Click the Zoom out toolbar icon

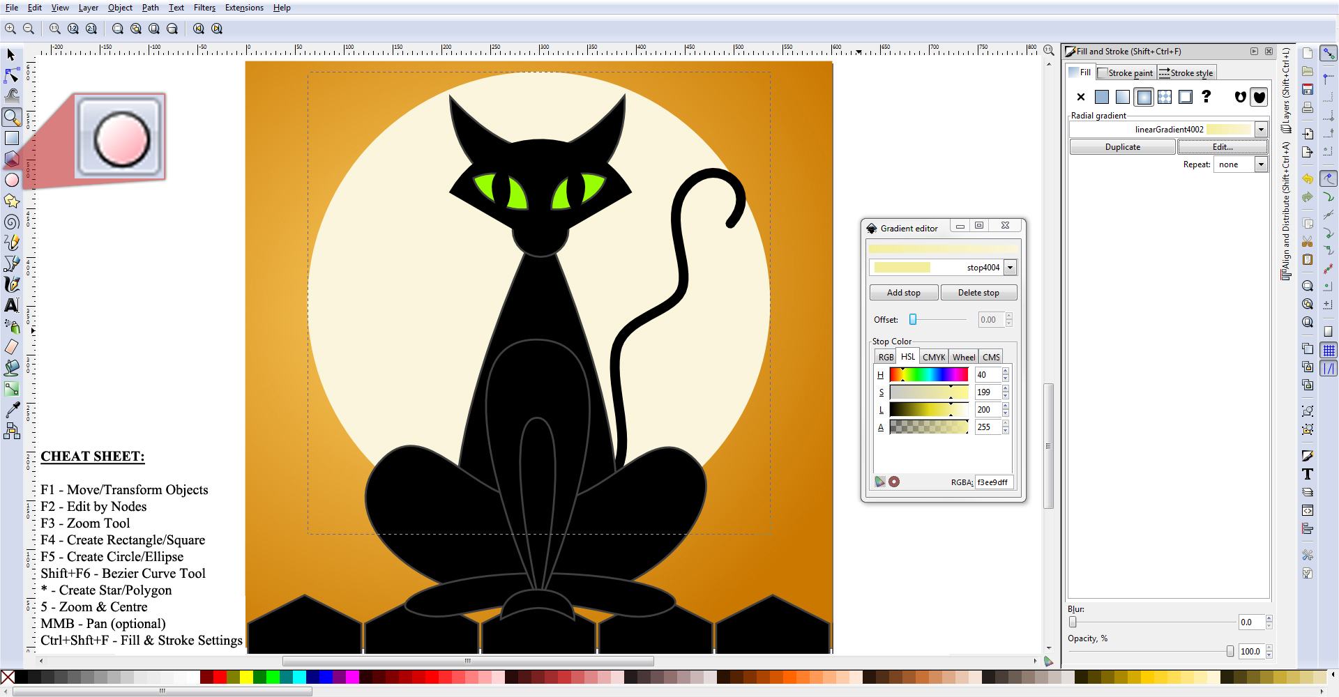29,29
